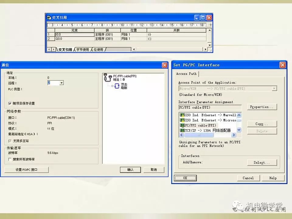292x219 pixels.
Task: Click the 交叉引用 window title icon
Action: (x=49, y=18)
